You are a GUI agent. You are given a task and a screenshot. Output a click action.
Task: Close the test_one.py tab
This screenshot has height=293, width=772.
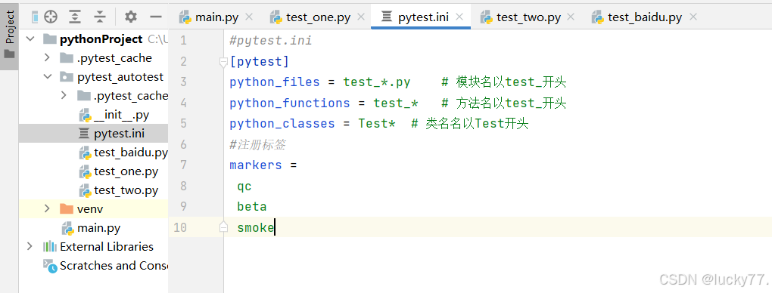point(361,17)
